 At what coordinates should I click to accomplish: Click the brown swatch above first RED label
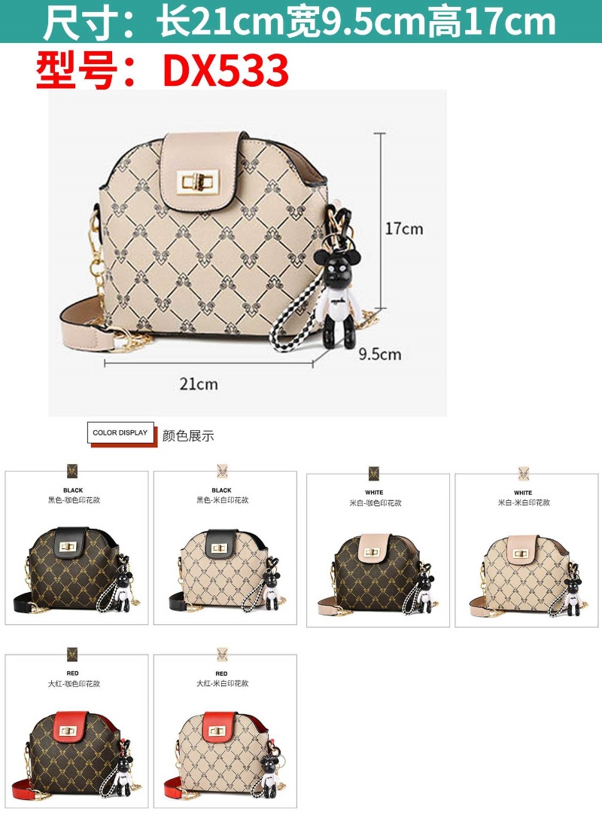(x=72, y=655)
